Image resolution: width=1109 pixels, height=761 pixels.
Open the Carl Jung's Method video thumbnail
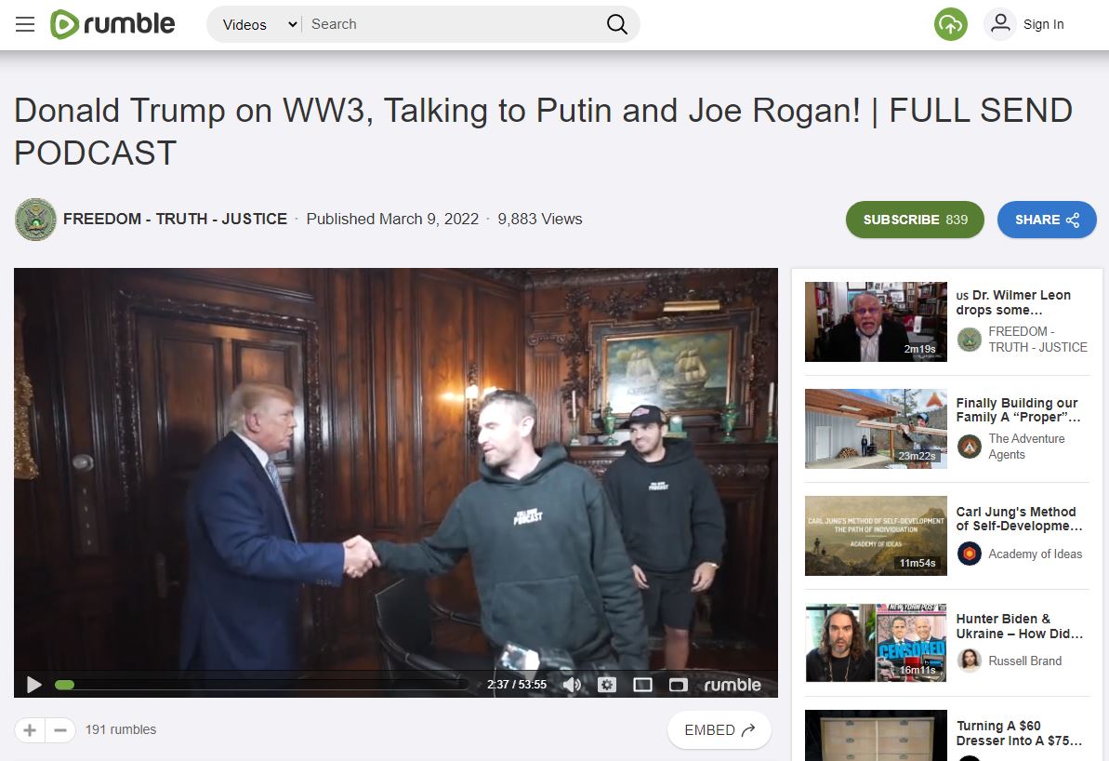coord(876,536)
